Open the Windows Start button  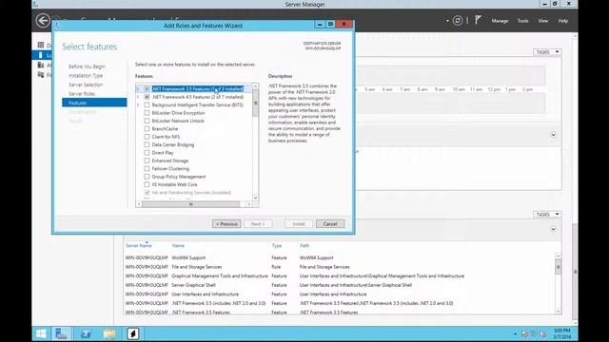pyautogui.click(x=41, y=333)
